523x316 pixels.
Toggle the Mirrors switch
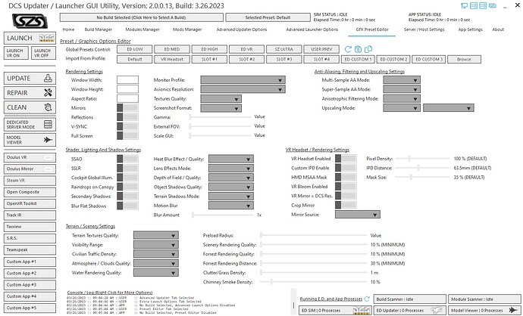click(127, 108)
